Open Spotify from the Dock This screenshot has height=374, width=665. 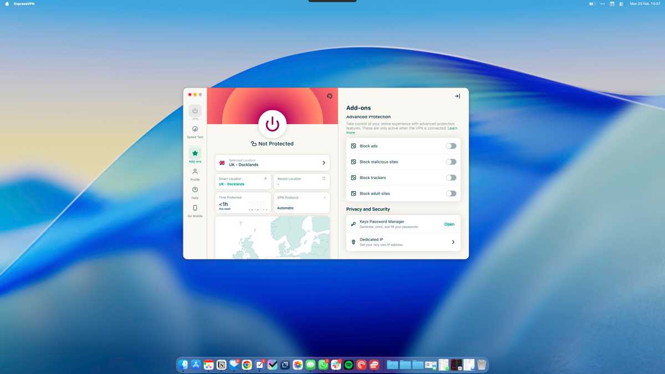(349, 365)
